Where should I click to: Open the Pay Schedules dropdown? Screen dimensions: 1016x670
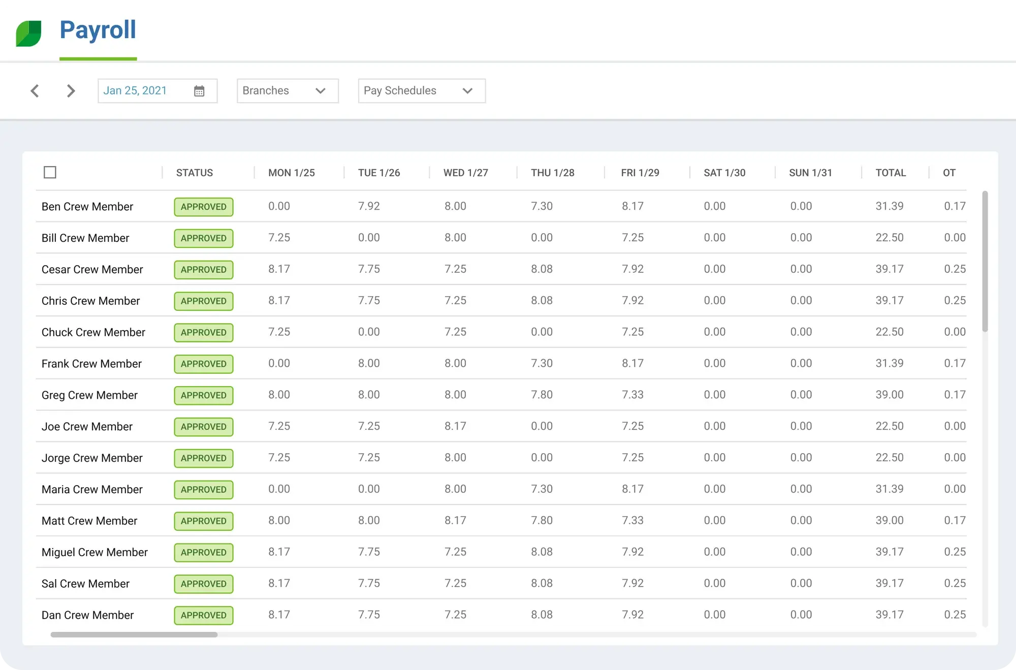click(x=422, y=91)
